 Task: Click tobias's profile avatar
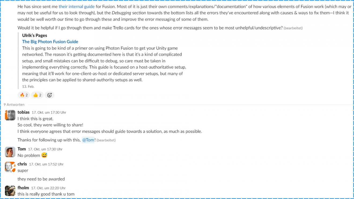point(10,115)
